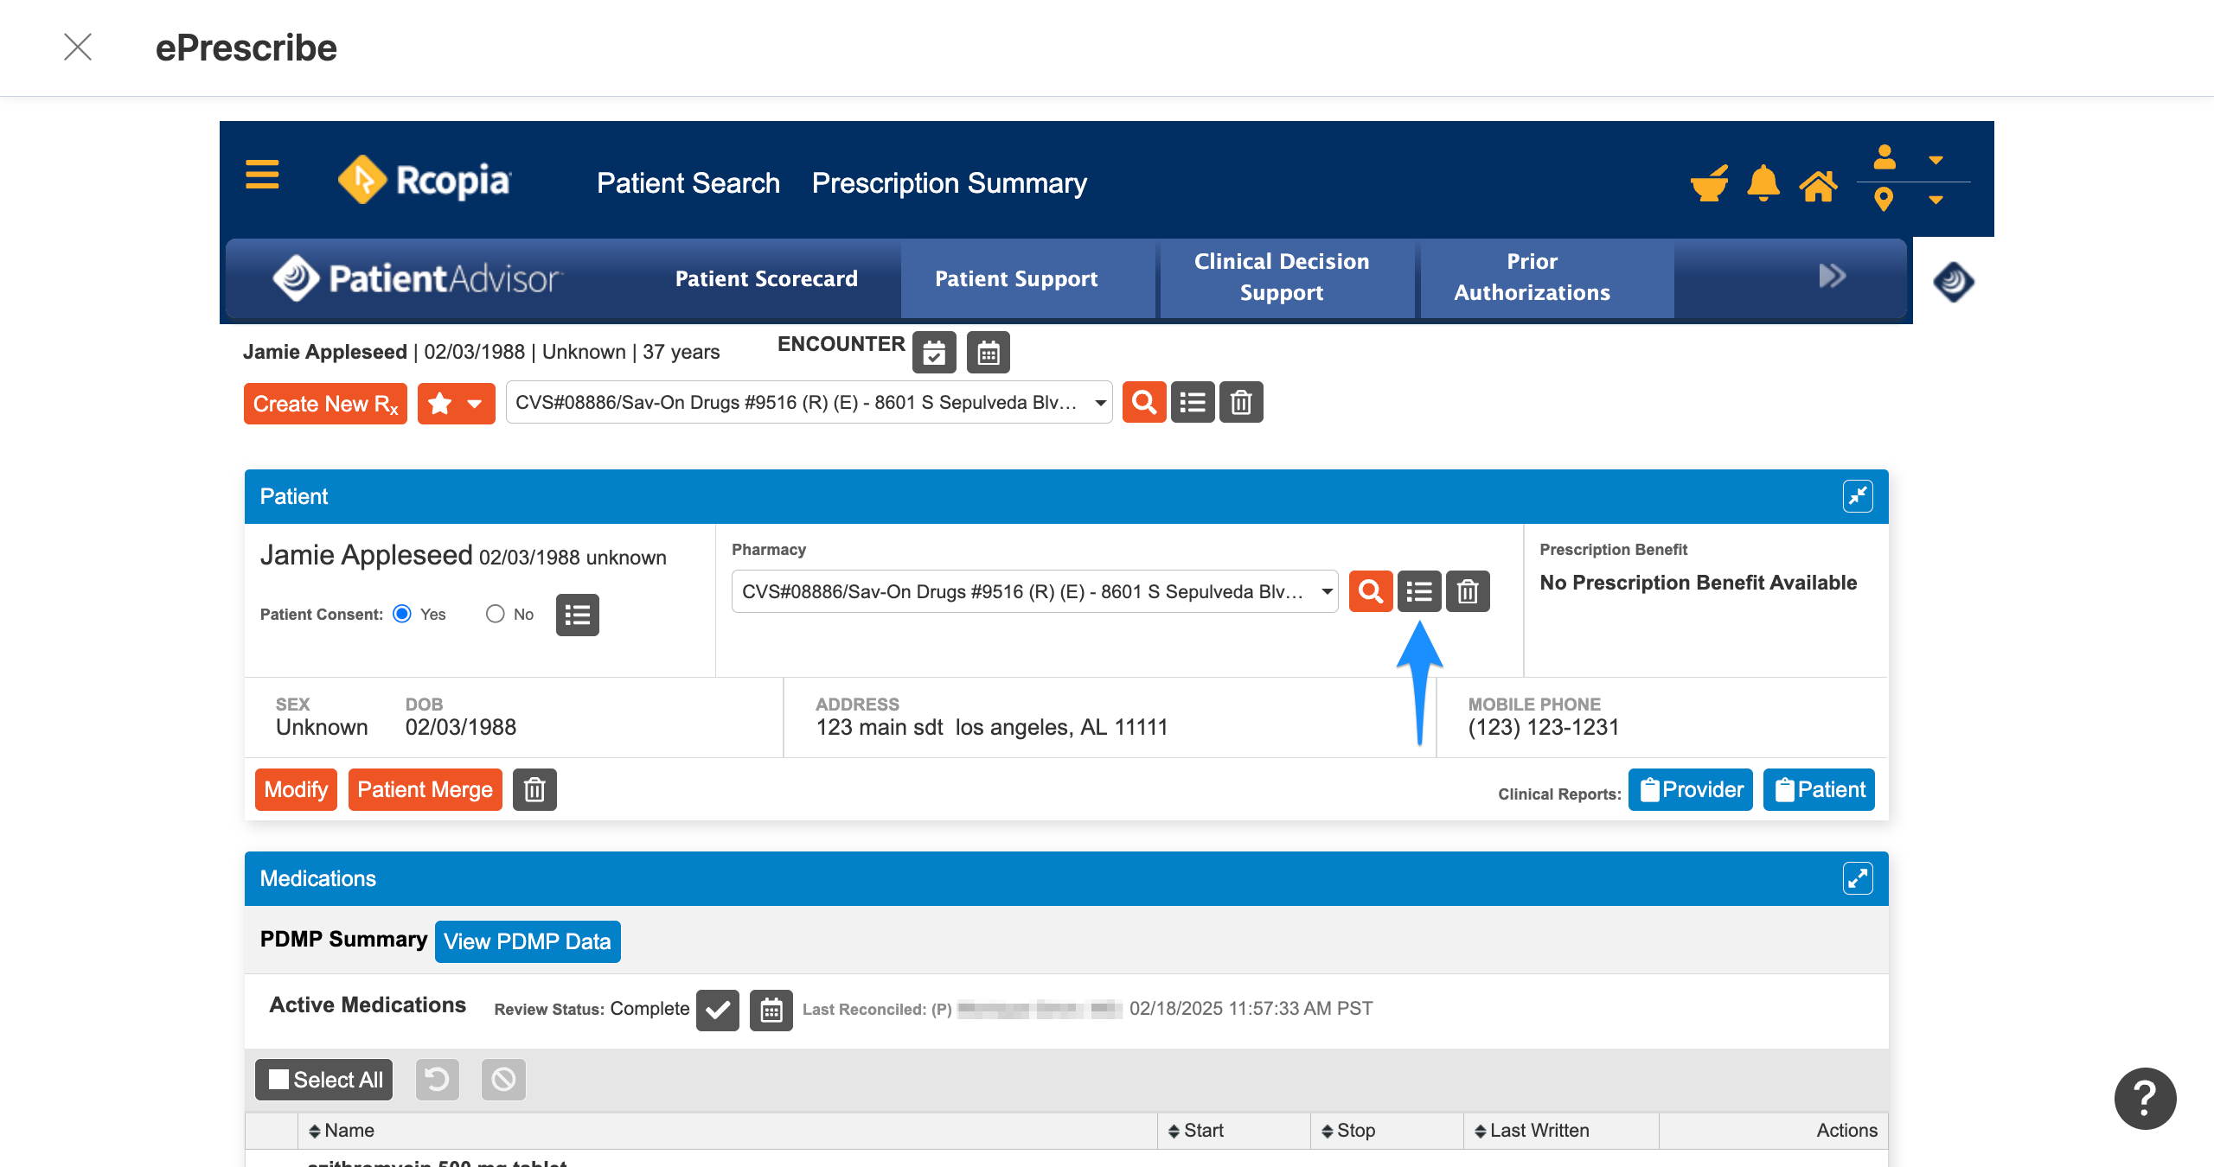Click the undo arrow icon
Viewport: 2214px width, 1167px height.
tap(438, 1080)
